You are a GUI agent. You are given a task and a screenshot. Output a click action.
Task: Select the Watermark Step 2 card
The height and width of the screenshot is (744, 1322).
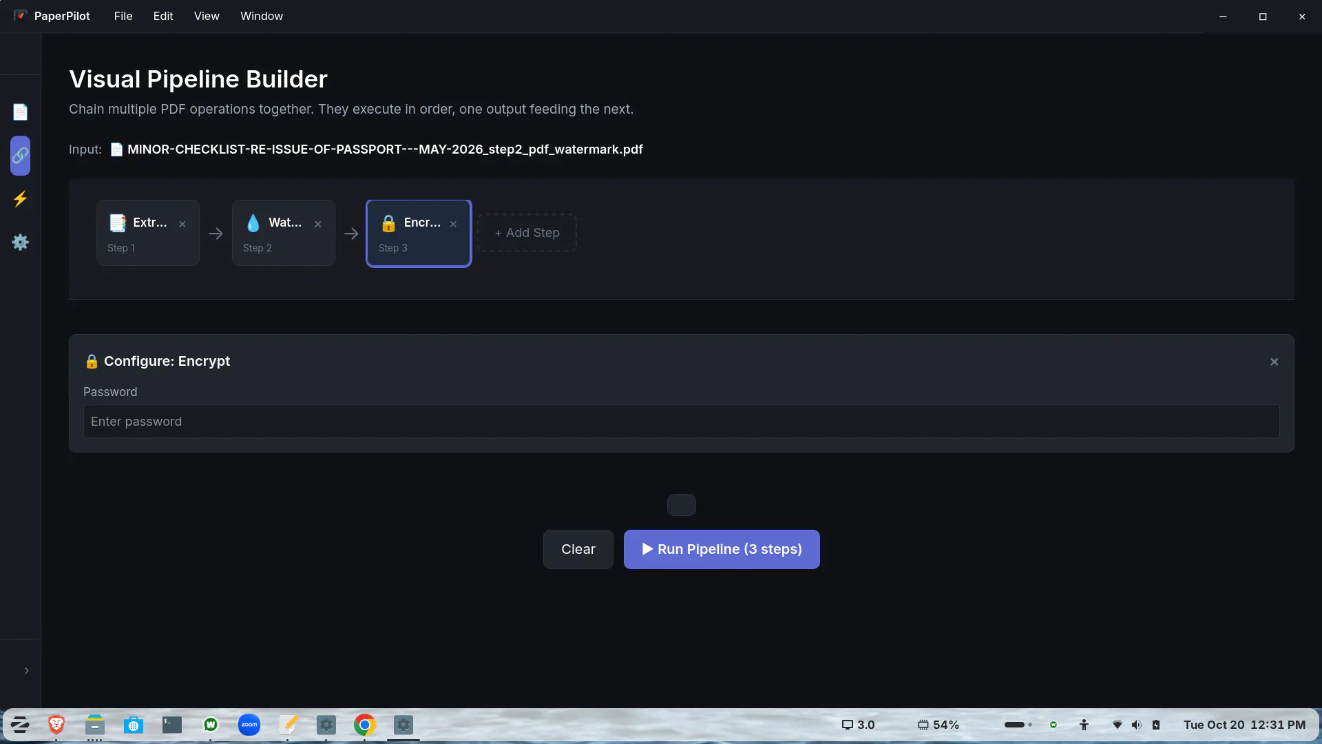283,233
